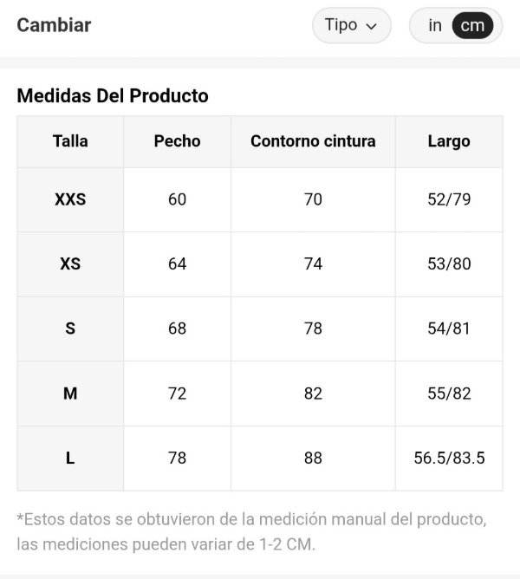
Task: Click the 52/79 length cell
Action: click(x=449, y=199)
